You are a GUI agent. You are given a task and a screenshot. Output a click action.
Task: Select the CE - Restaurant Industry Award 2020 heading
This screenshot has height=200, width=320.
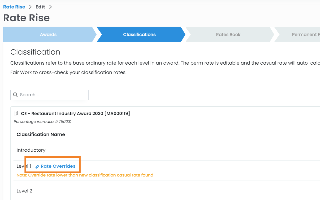pyautogui.click(x=75, y=113)
